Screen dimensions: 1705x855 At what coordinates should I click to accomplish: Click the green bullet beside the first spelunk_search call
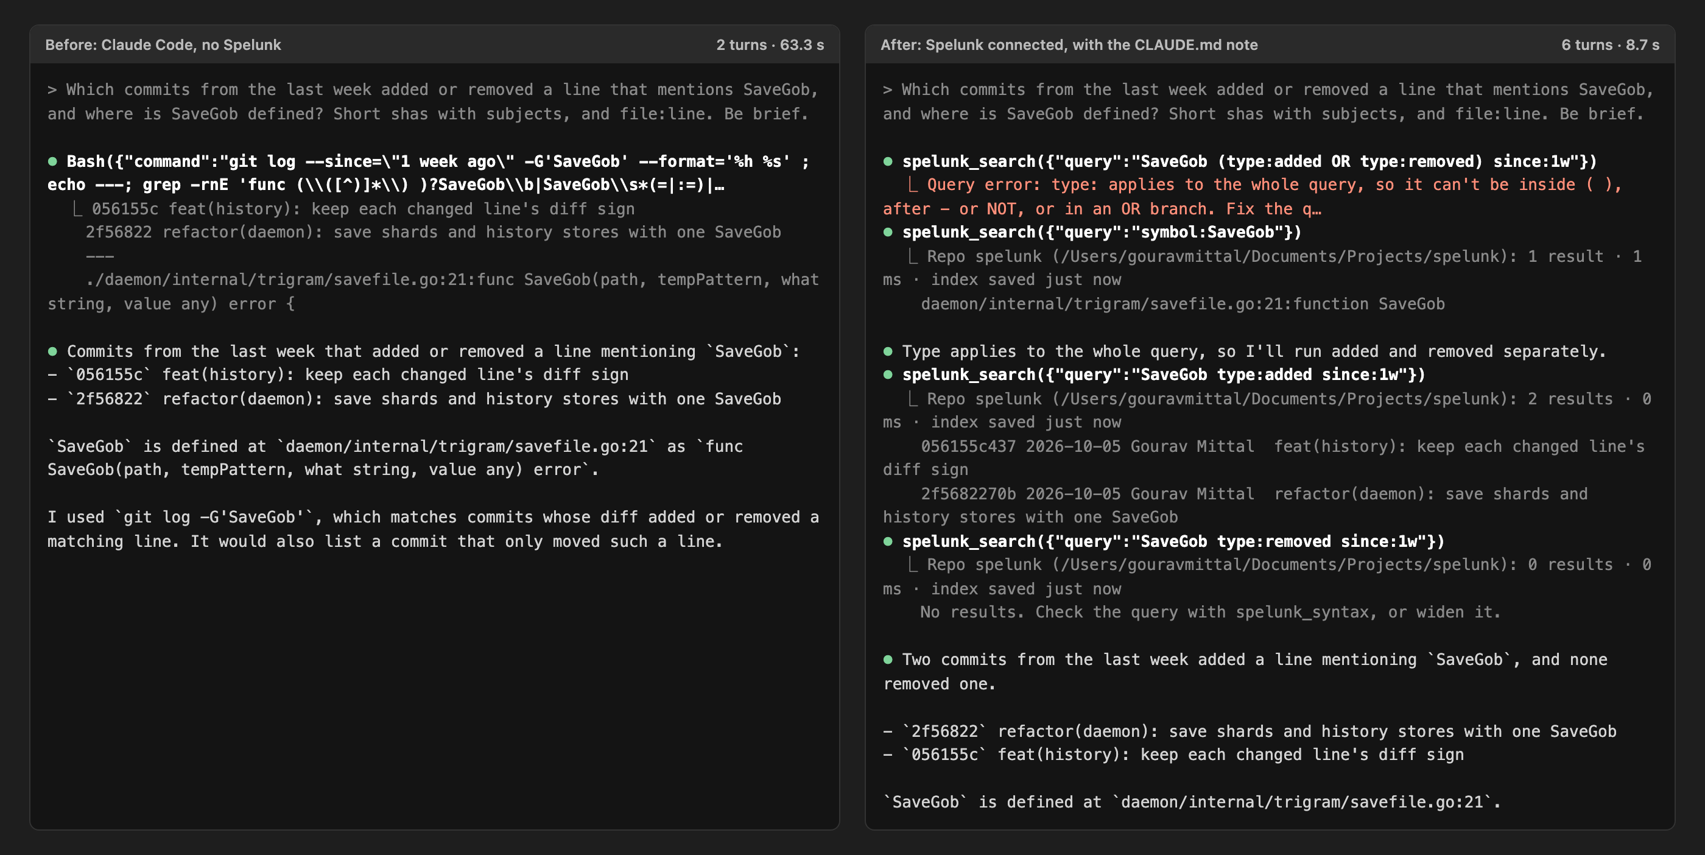coord(888,161)
